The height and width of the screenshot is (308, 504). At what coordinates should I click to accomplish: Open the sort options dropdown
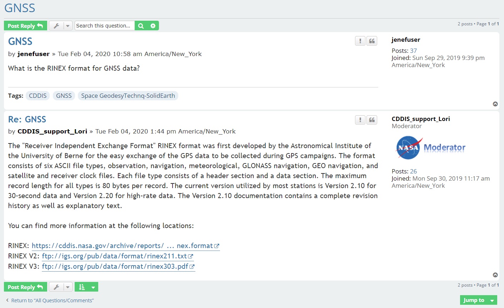click(86, 287)
